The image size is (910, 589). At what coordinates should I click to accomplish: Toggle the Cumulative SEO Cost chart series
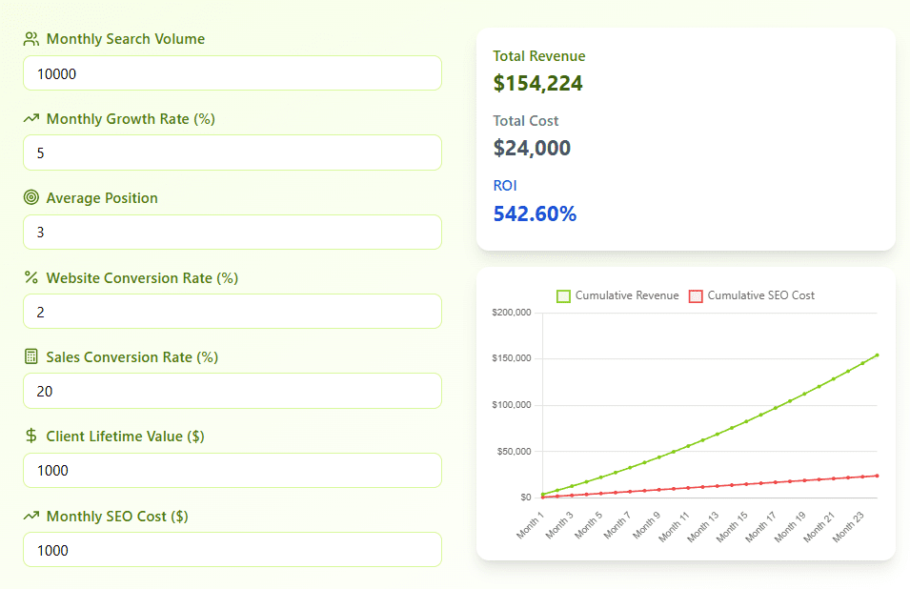click(x=753, y=295)
